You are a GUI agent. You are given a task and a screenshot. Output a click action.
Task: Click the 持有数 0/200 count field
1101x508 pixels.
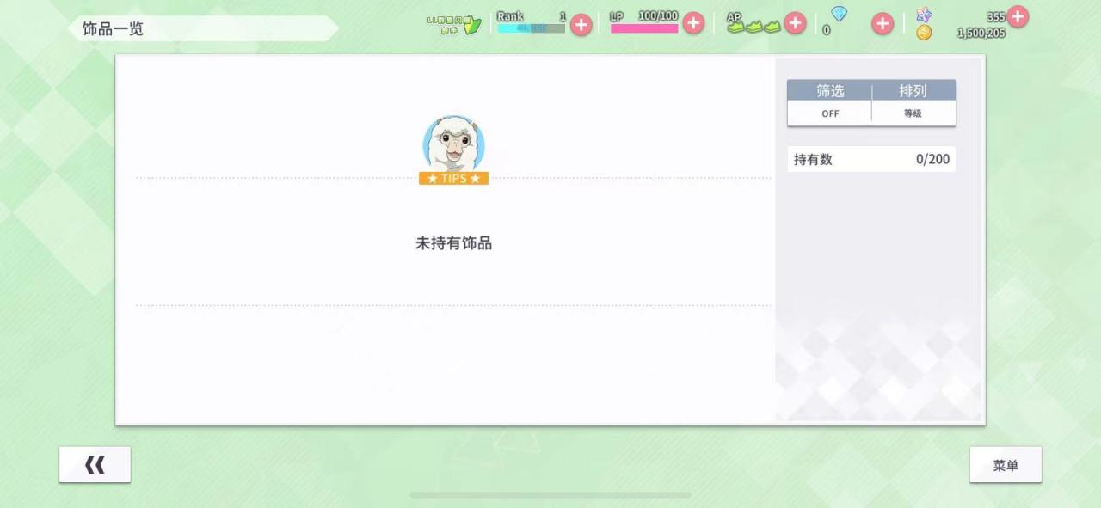[x=871, y=159]
